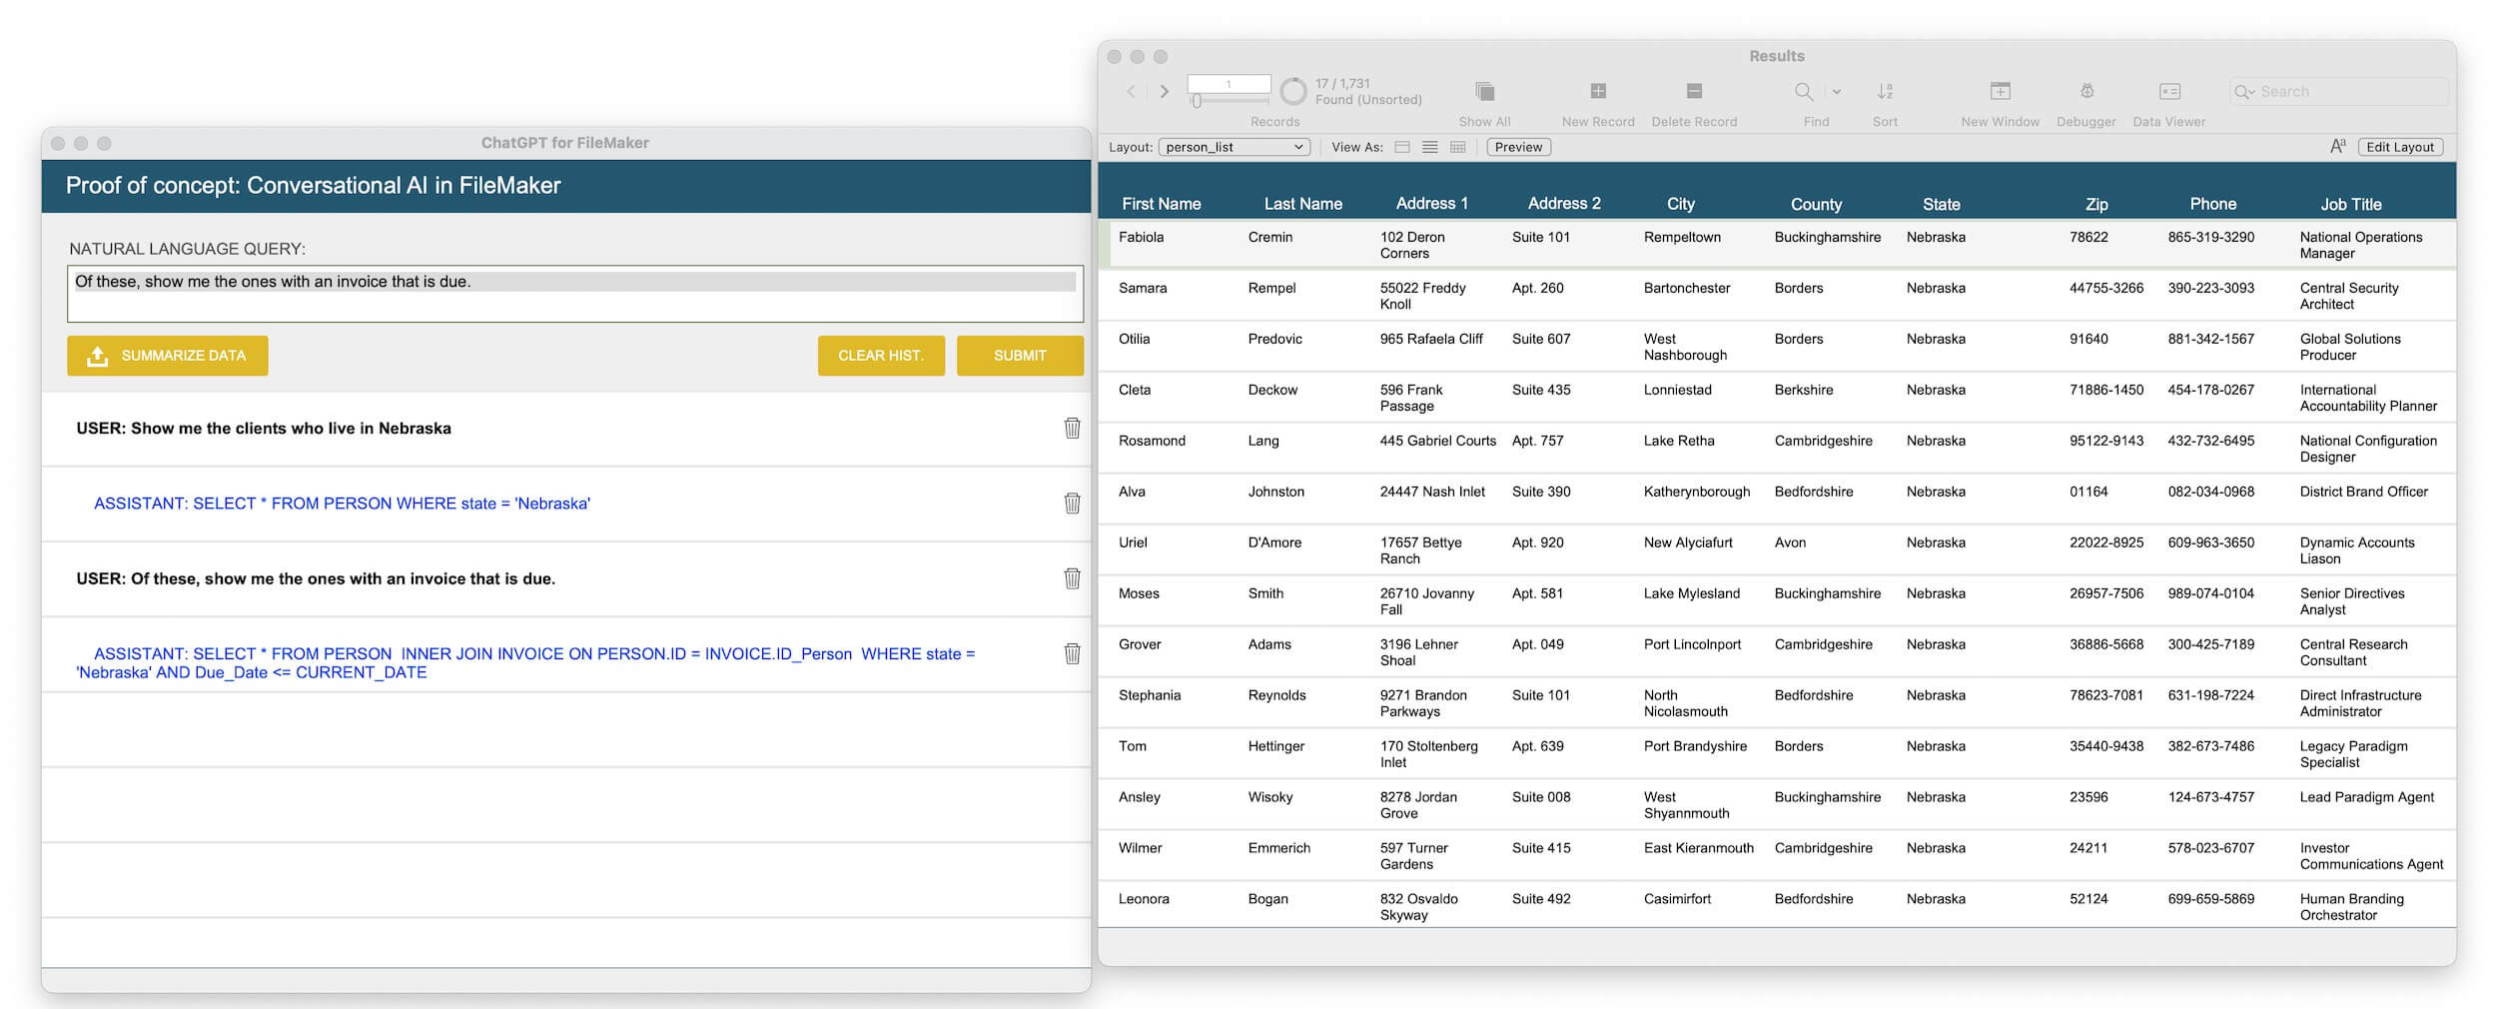
Task: Click job title Lead Paradigm Agent
Action: pyautogui.click(x=2366, y=797)
